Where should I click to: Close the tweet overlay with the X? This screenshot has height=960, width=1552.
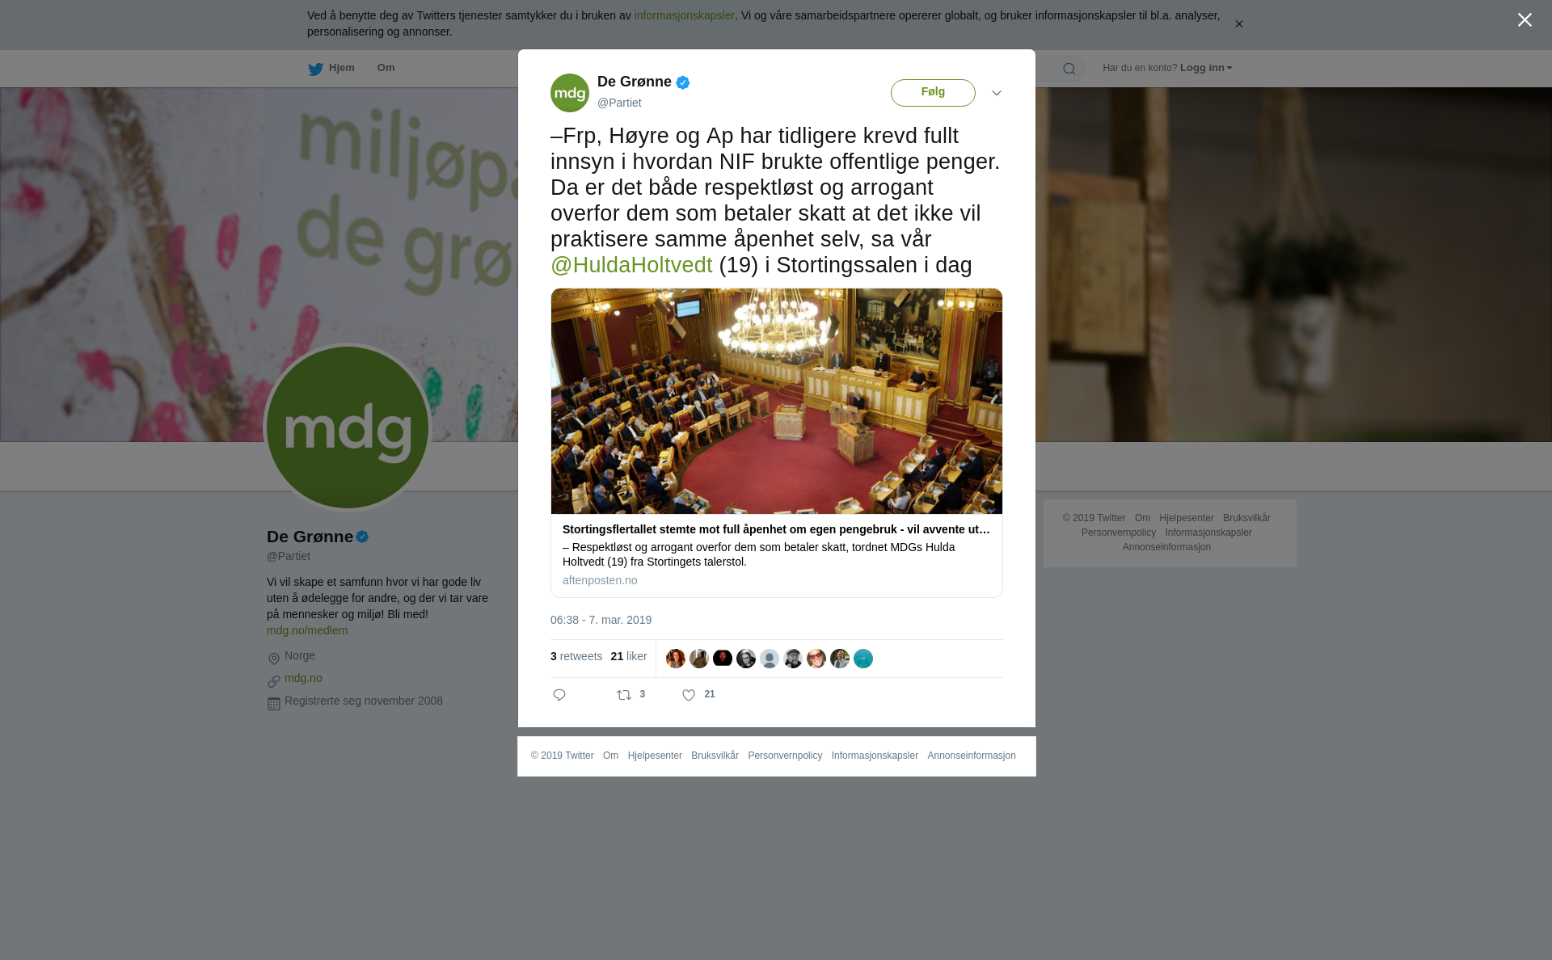click(1525, 20)
